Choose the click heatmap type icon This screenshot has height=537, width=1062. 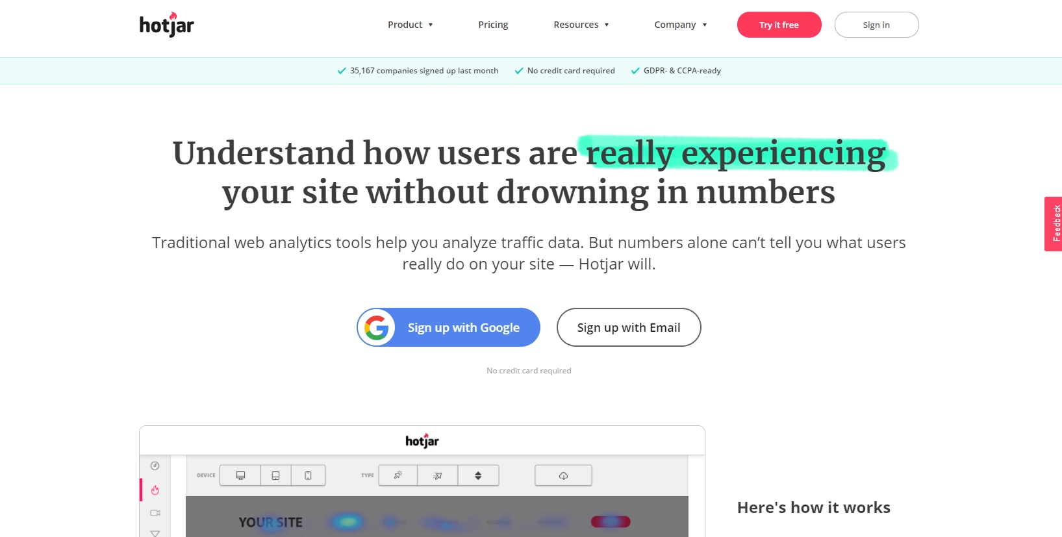click(x=398, y=475)
